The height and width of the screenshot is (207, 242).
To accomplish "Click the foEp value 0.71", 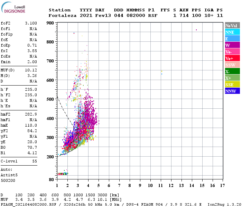I will coord(32,45).
